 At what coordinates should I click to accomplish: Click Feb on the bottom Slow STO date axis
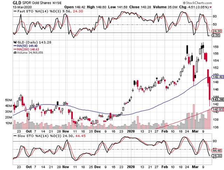tap(165, 167)
